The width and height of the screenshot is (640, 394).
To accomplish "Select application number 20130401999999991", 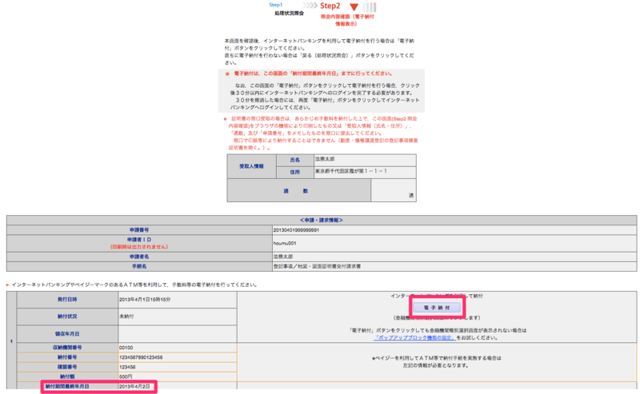I will click(296, 230).
